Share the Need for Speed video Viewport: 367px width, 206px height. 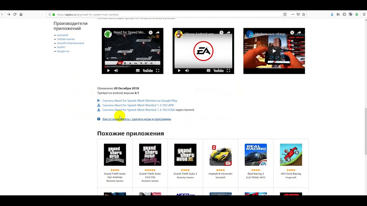tap(158, 33)
